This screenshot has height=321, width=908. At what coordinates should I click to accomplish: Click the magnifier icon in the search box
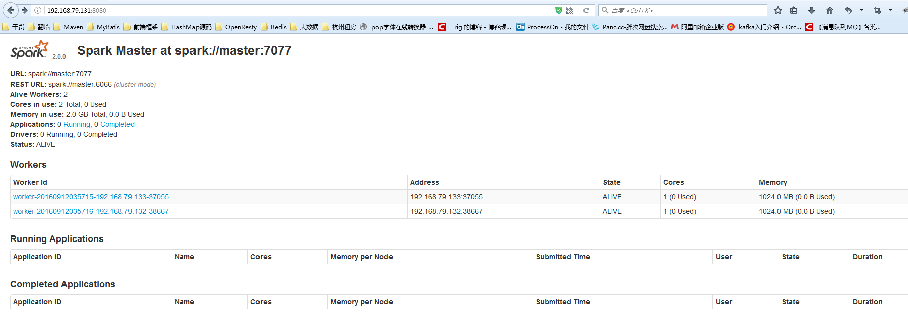tap(605, 10)
